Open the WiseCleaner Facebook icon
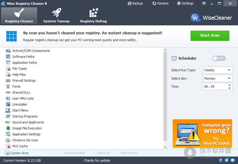Image resolution: width=238 pixels, height=164 pixels. [x=221, y=160]
